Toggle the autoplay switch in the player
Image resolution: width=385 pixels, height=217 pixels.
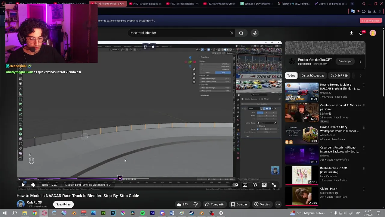[x=236, y=185]
